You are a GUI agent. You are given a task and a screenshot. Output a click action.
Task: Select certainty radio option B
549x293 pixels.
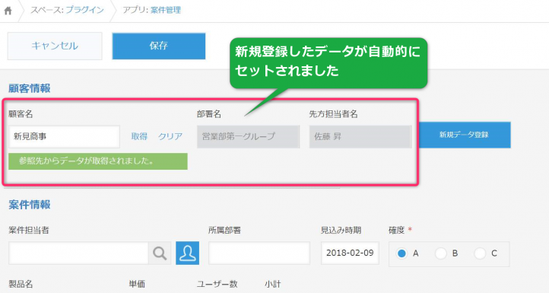[441, 253]
